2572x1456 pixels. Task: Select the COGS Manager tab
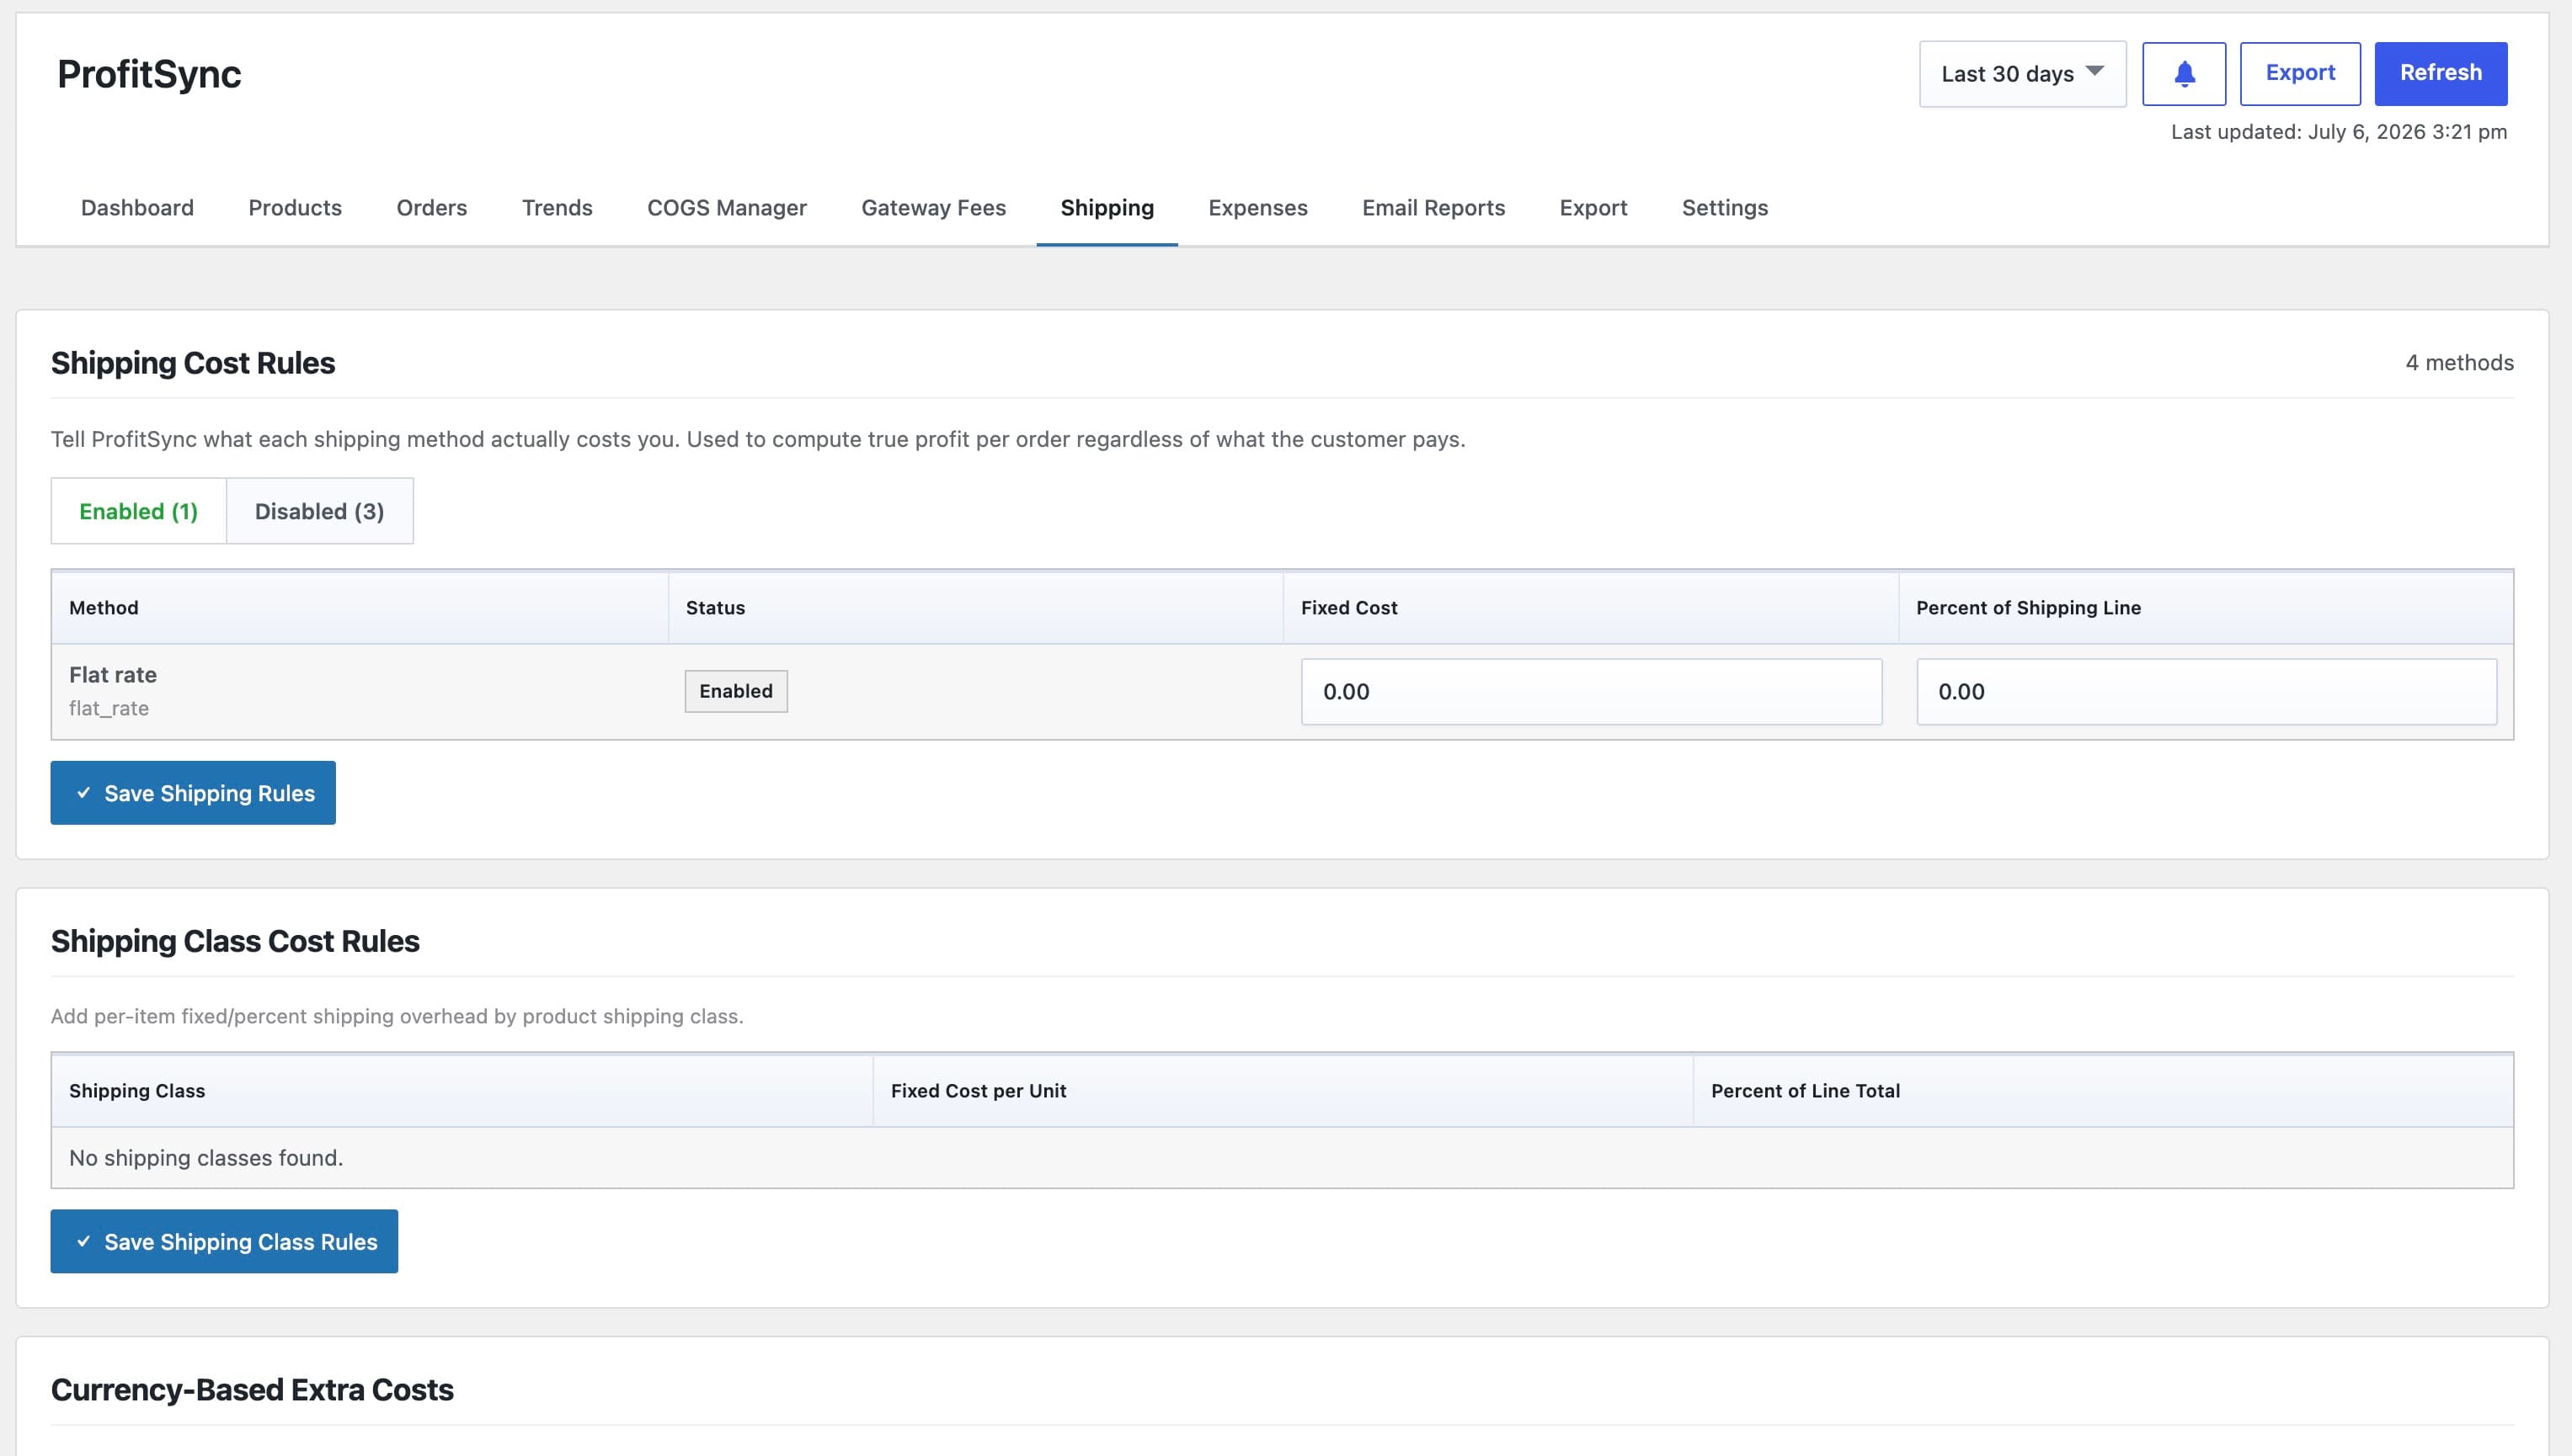click(726, 208)
